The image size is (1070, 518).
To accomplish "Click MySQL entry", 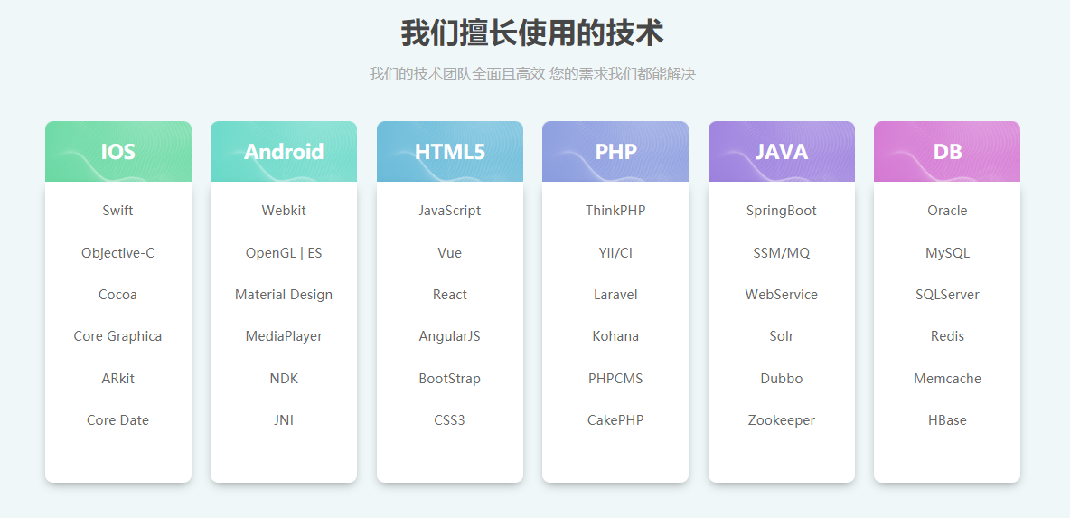I will tap(947, 253).
